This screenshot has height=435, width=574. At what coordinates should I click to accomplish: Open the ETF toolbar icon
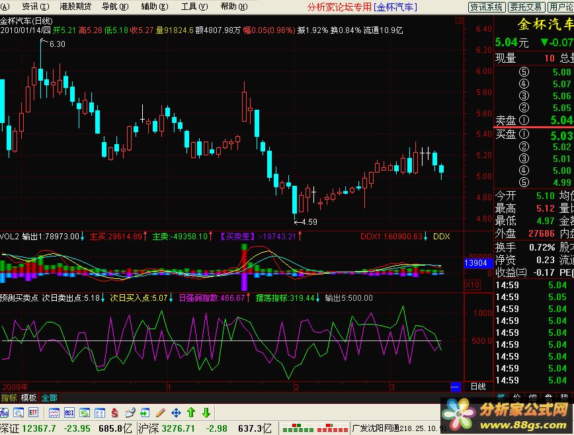tap(33, 413)
